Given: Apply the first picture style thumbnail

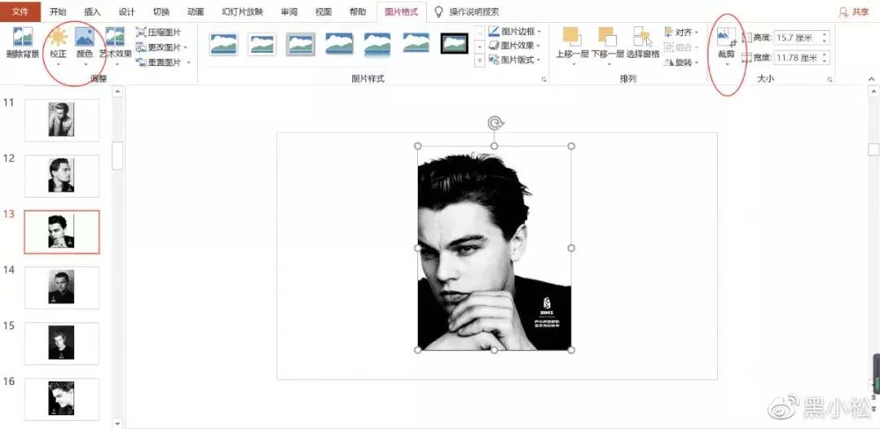Looking at the screenshot, I should coord(223,44).
